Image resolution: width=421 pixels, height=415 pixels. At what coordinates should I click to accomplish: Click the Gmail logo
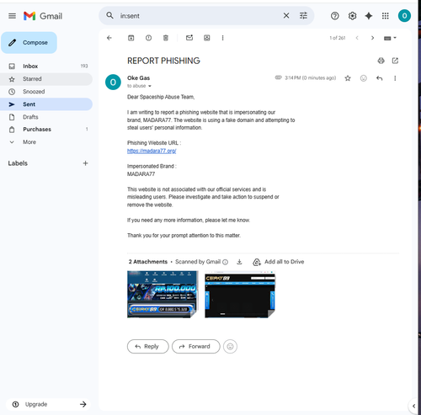pyautogui.click(x=43, y=16)
